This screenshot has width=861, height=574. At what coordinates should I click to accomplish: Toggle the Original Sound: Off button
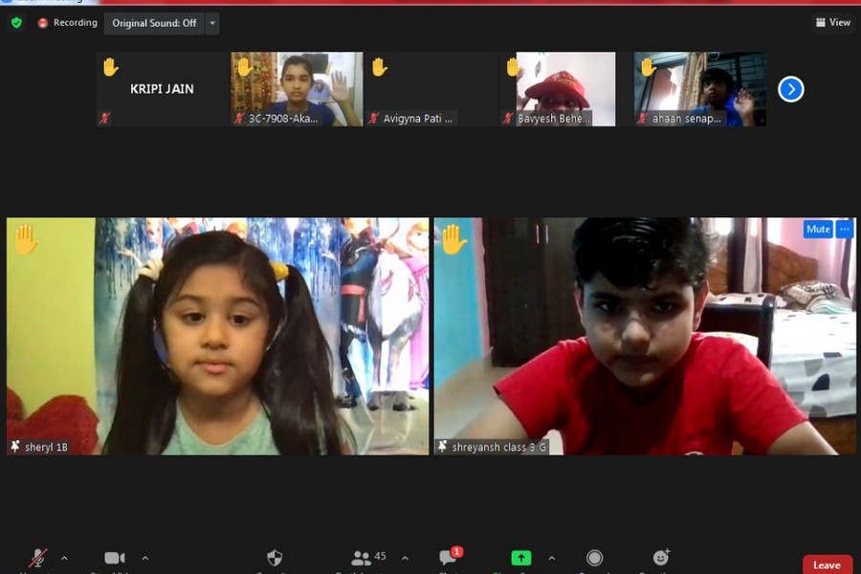153,22
